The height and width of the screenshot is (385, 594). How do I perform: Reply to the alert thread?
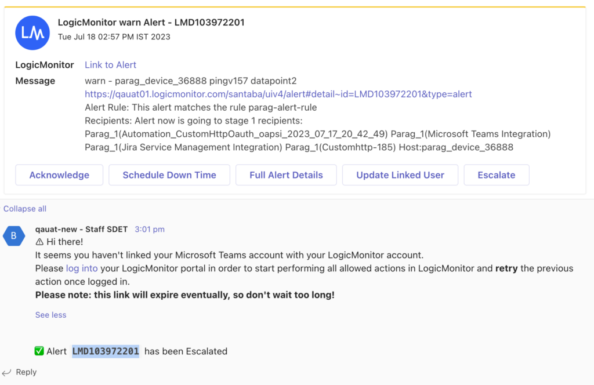(26, 372)
